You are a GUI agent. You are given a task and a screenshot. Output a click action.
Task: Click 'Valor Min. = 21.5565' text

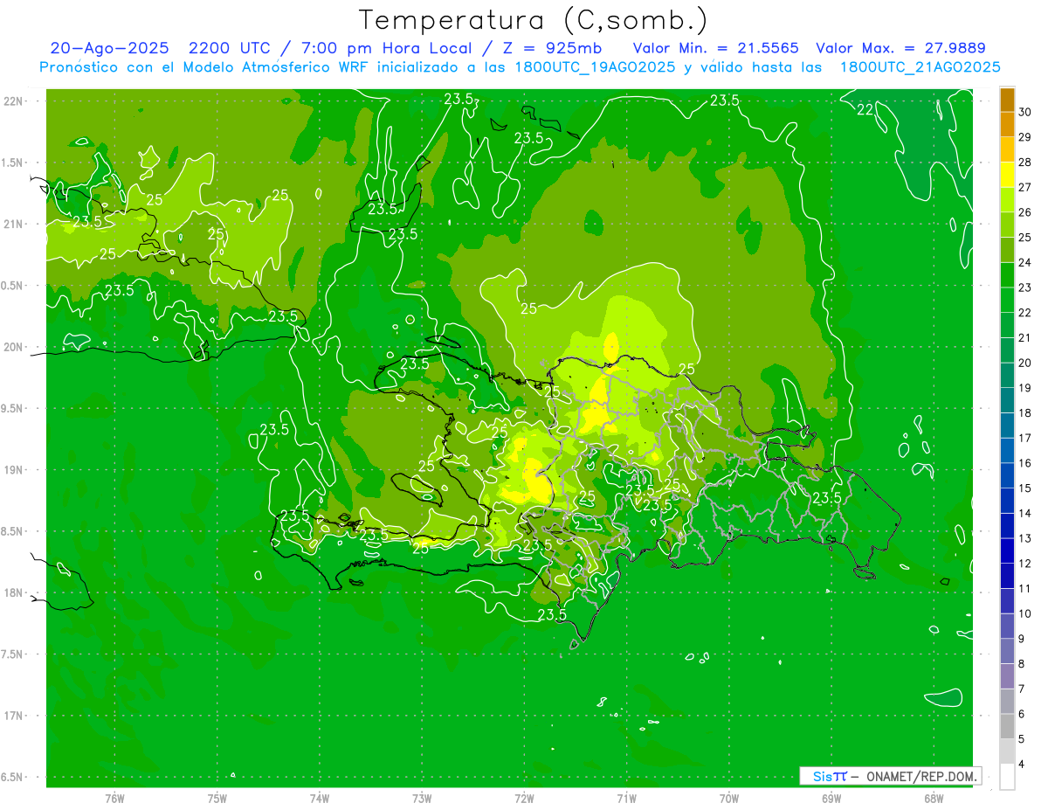click(x=715, y=48)
